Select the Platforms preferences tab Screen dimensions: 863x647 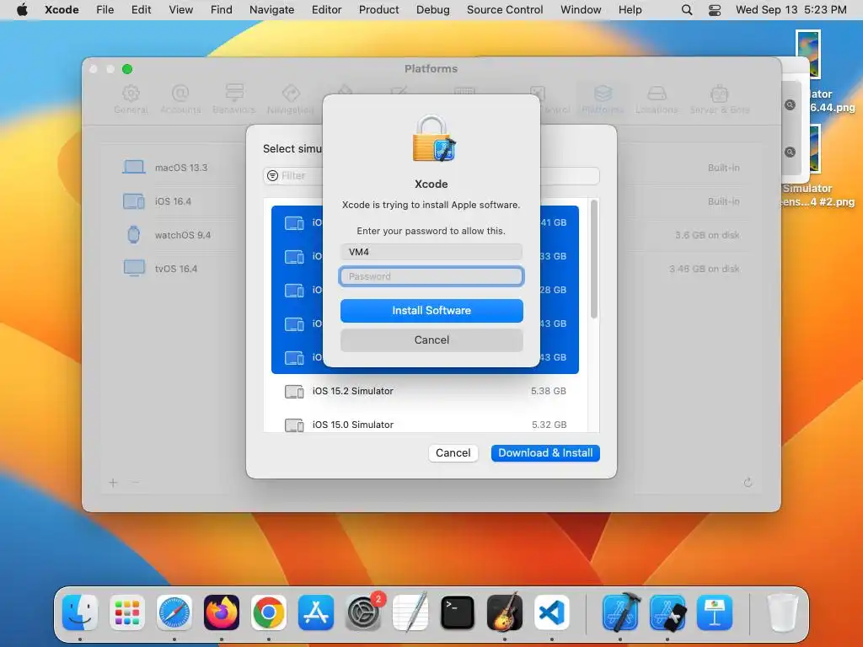pos(603,99)
